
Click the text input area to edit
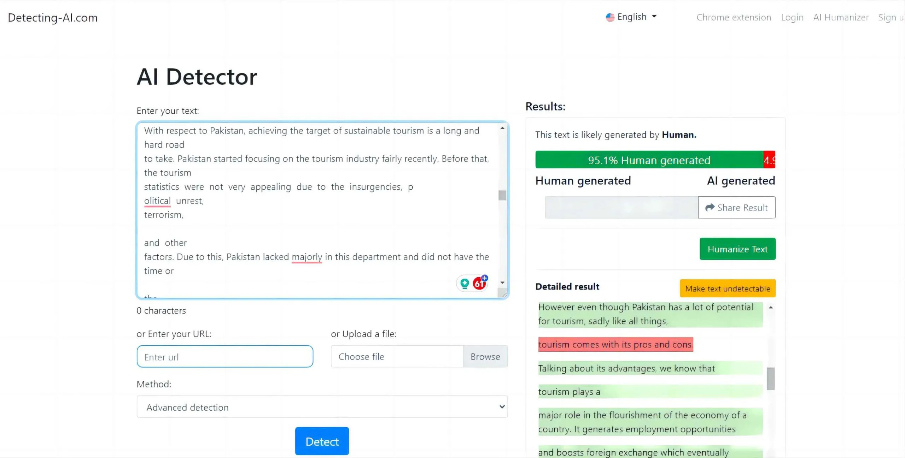[322, 208]
